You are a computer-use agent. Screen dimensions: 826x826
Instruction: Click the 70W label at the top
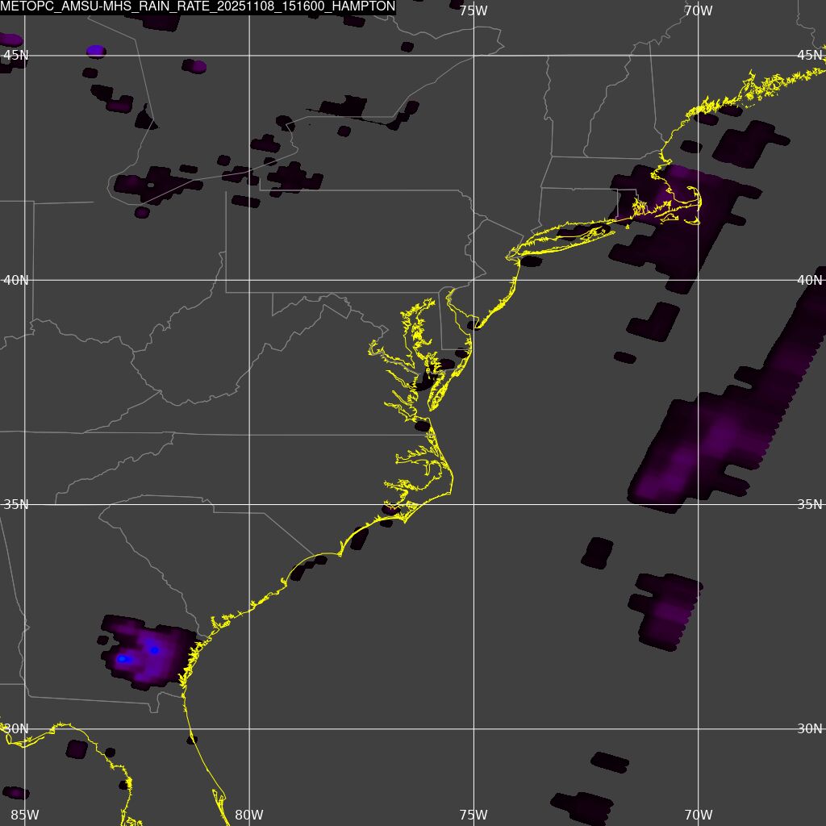697,10
